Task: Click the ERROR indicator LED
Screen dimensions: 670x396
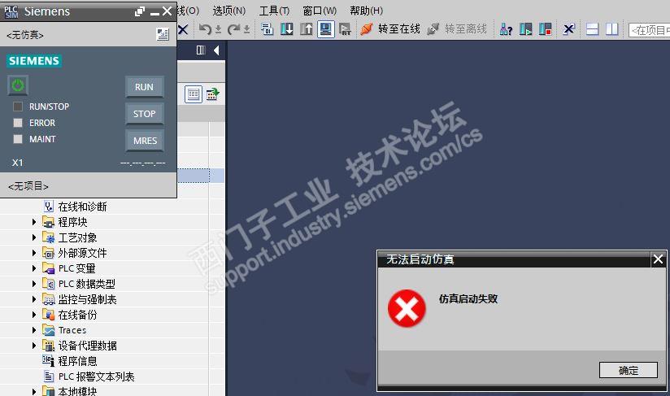Action: tap(18, 123)
